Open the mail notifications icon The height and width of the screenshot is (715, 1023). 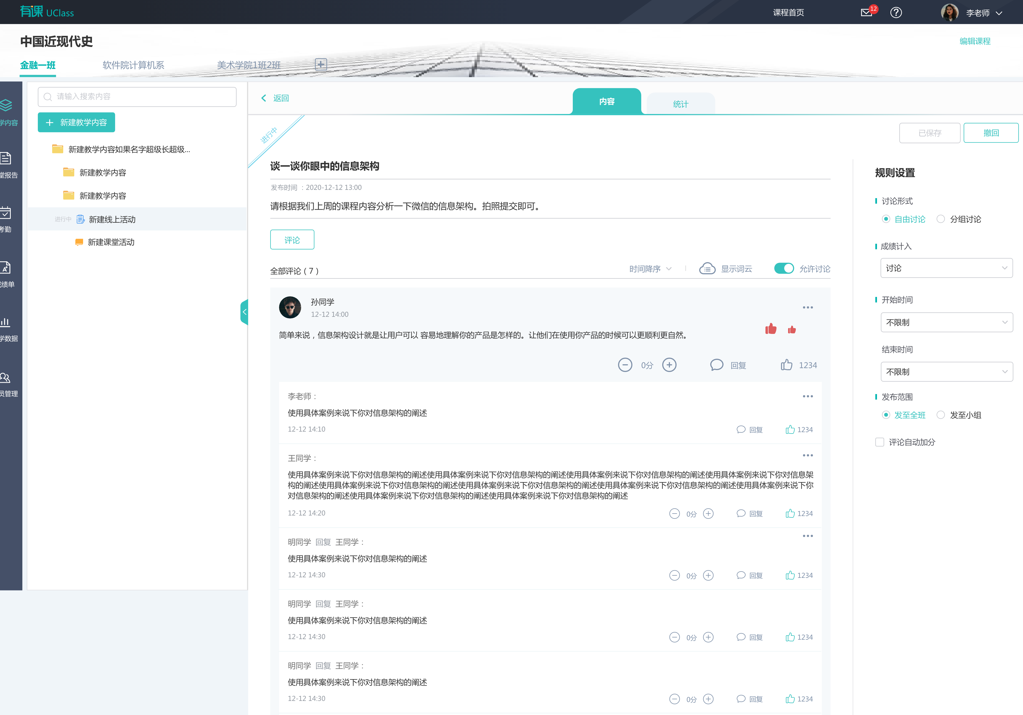pos(866,12)
